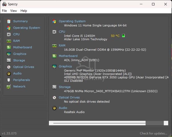
Task: Open the Help menu
Action: [x=24, y=11]
